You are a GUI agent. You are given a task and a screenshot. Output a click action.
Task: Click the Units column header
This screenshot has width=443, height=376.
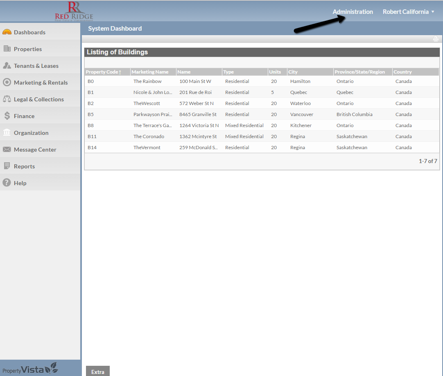(x=275, y=72)
